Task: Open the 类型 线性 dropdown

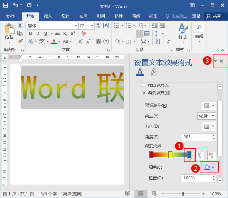Action: point(207,116)
